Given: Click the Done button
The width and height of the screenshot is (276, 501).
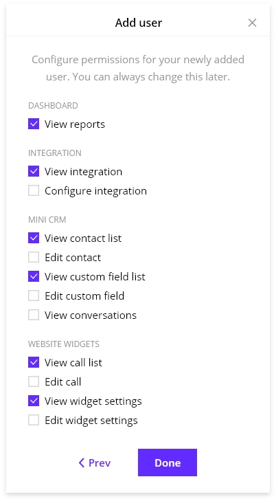Looking at the screenshot, I should pos(168,463).
